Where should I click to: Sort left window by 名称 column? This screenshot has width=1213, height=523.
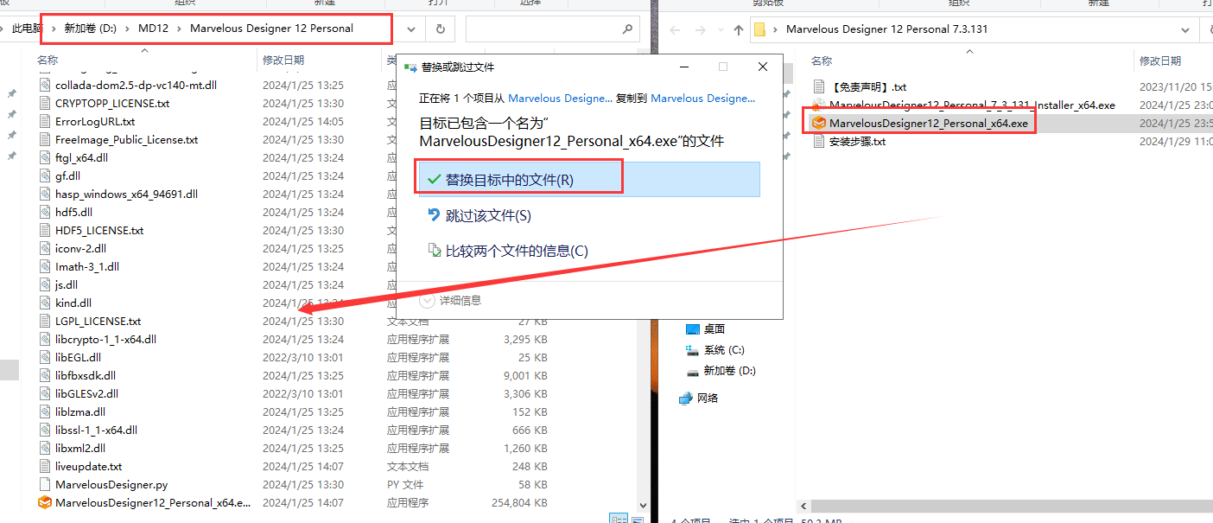(48, 61)
